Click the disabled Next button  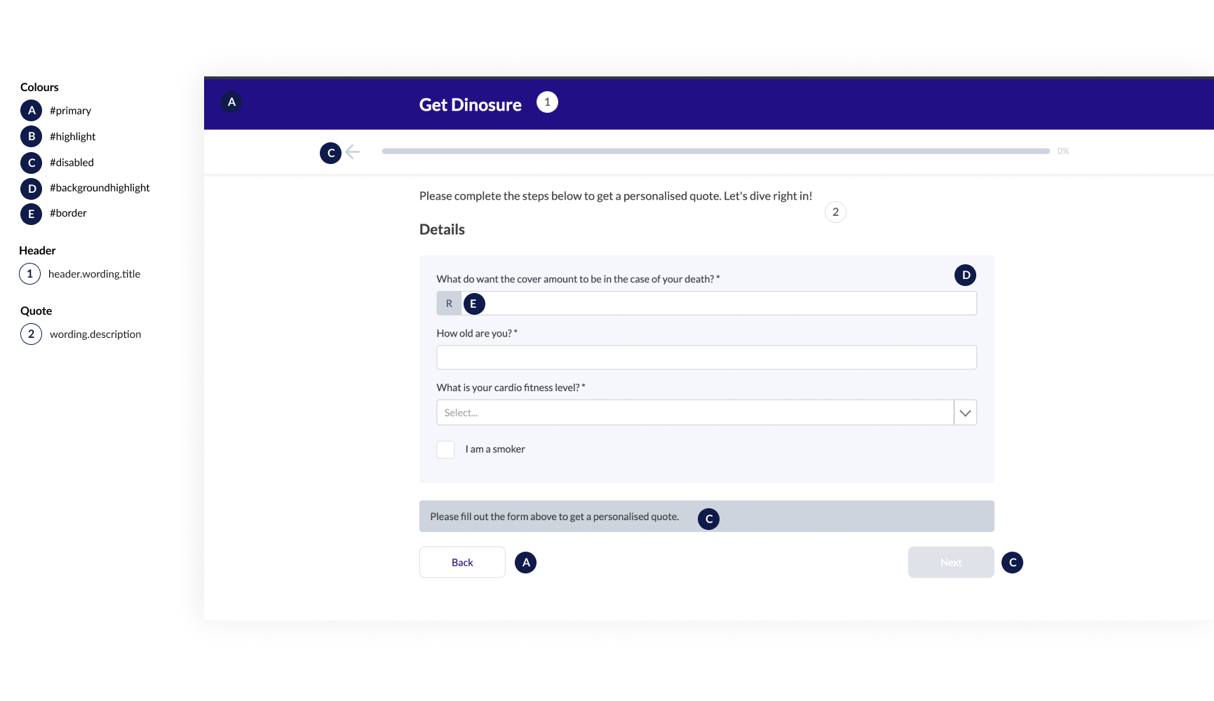coord(951,562)
